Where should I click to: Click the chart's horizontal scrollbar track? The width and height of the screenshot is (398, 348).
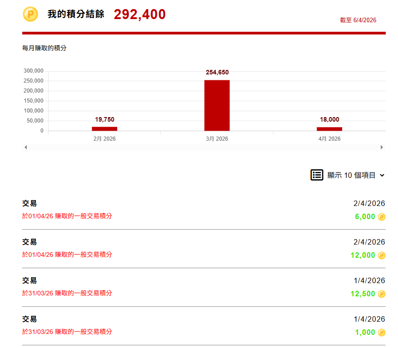pyautogui.click(x=204, y=147)
